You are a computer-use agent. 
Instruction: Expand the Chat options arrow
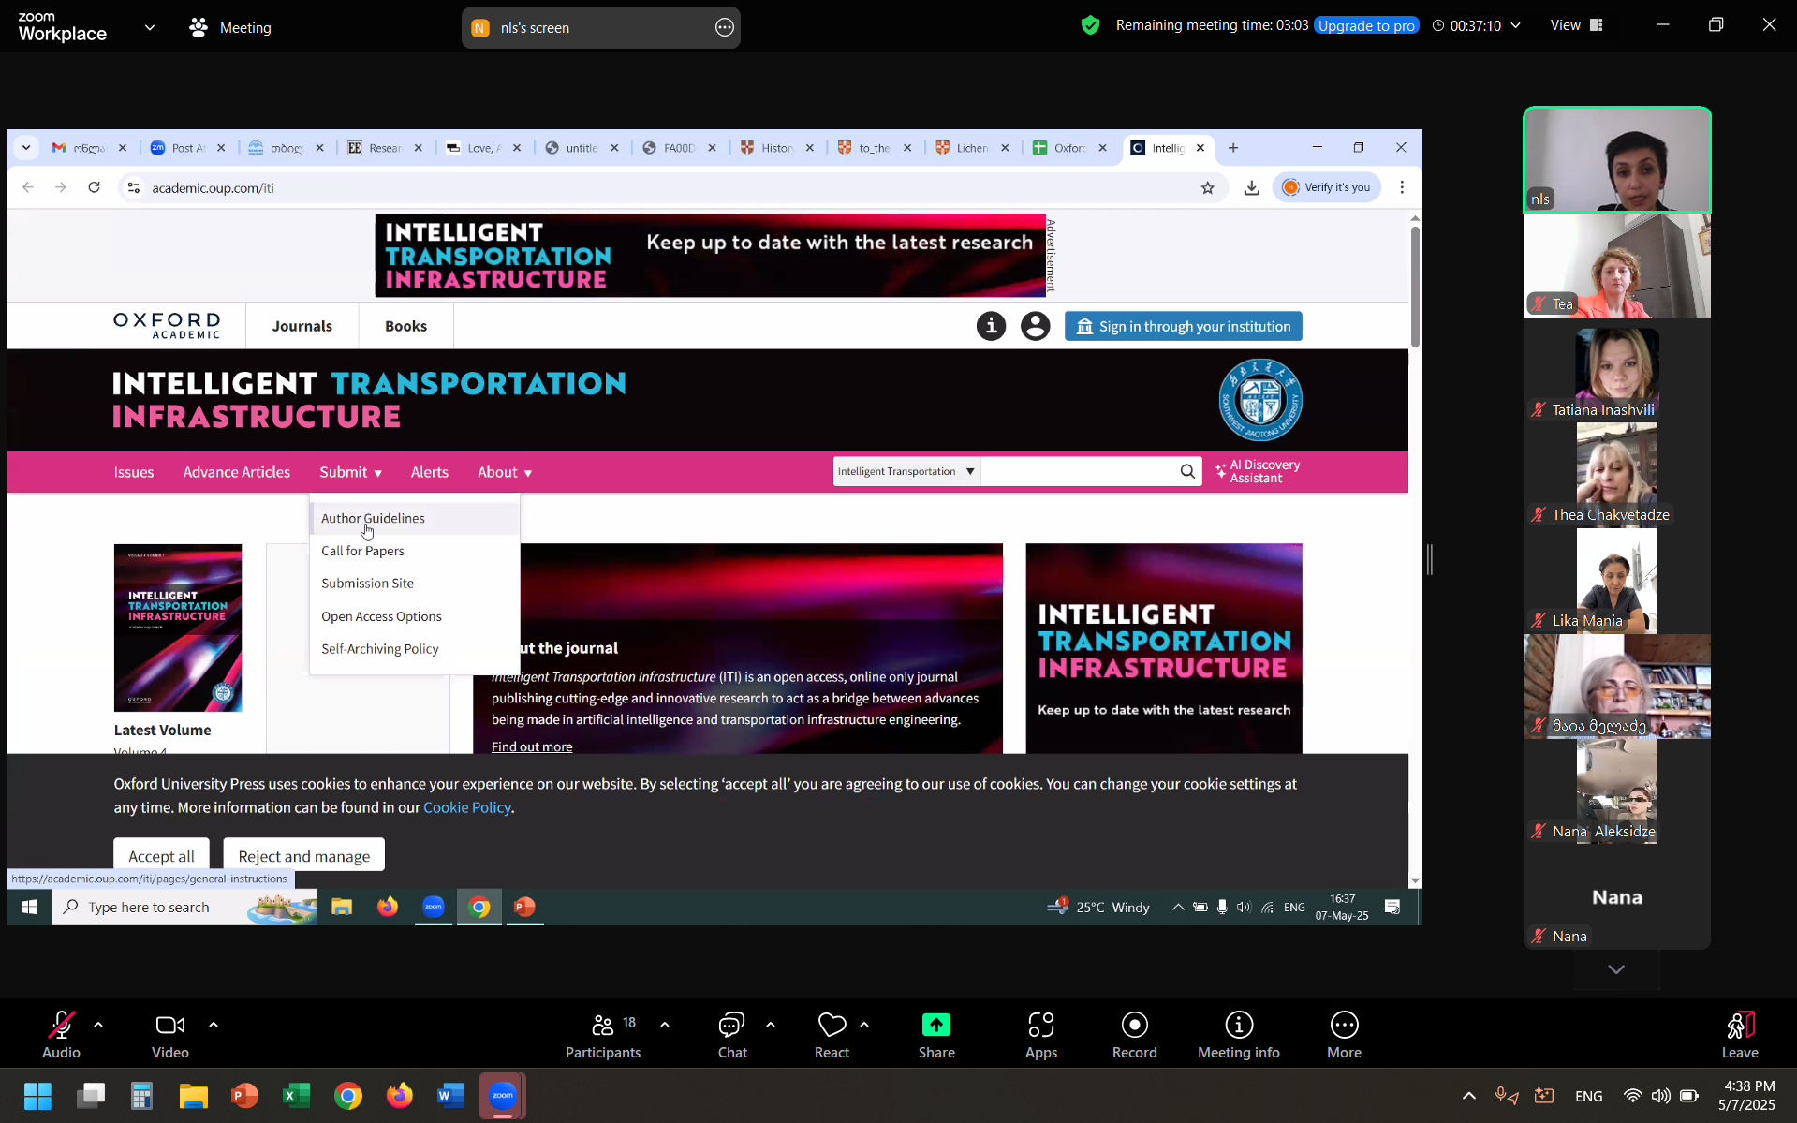(x=771, y=1025)
